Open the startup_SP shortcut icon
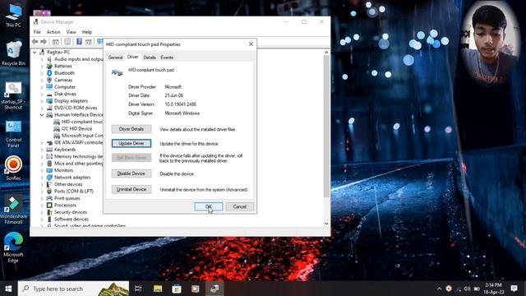 pos(13,96)
